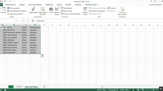Stop recording with Parar gravação

click(x=13, y=8)
